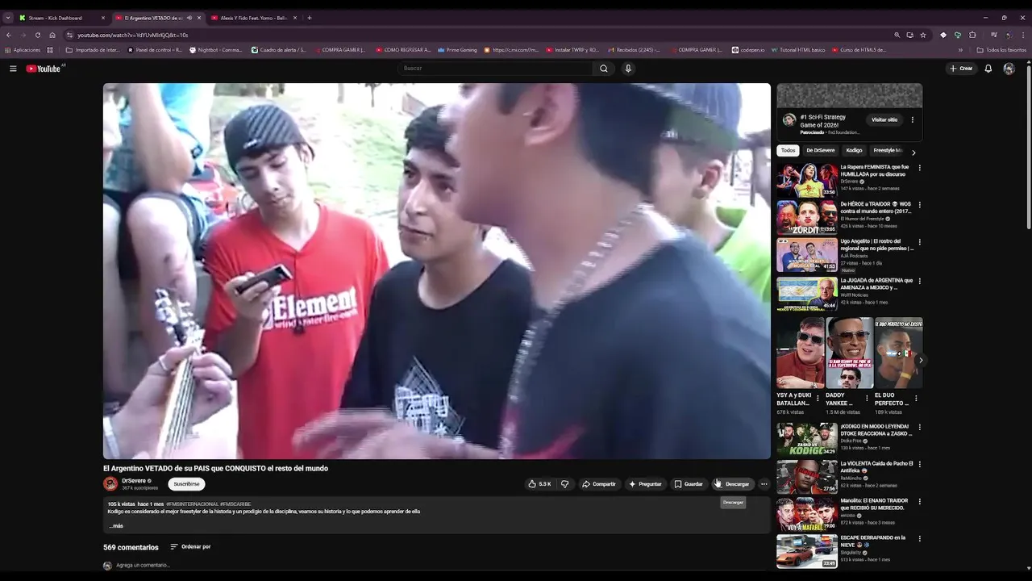Reload the page in the browser toolbar
Viewport: 1032px width, 581px height.
click(37, 36)
